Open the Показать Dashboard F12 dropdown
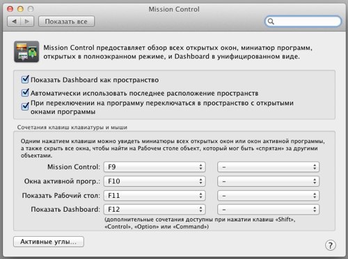Image resolution: width=348 pixels, height=259 pixels. point(155,210)
